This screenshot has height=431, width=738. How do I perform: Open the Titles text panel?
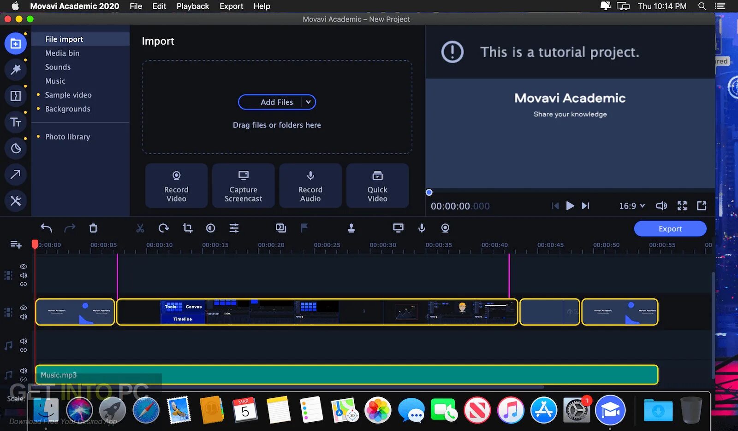pyautogui.click(x=16, y=122)
